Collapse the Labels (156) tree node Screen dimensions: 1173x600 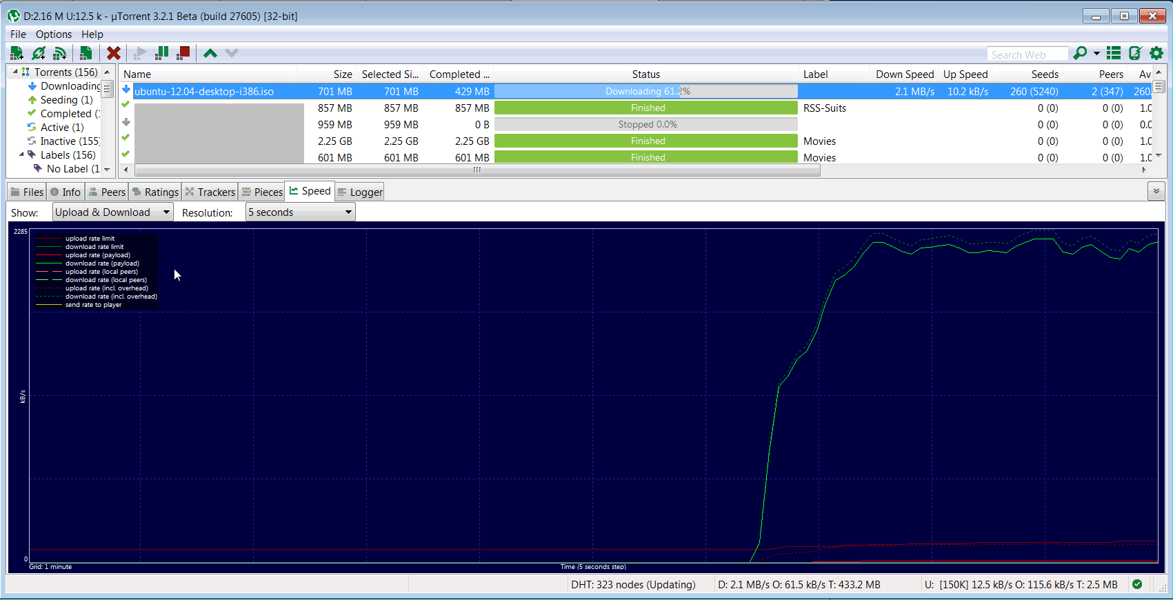pyautogui.click(x=21, y=154)
